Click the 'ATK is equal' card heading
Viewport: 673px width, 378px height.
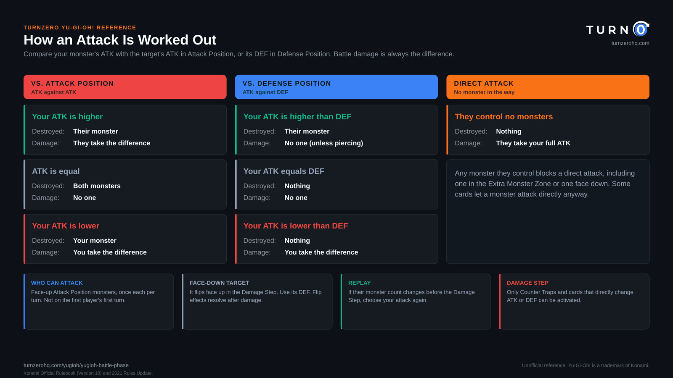(56, 171)
